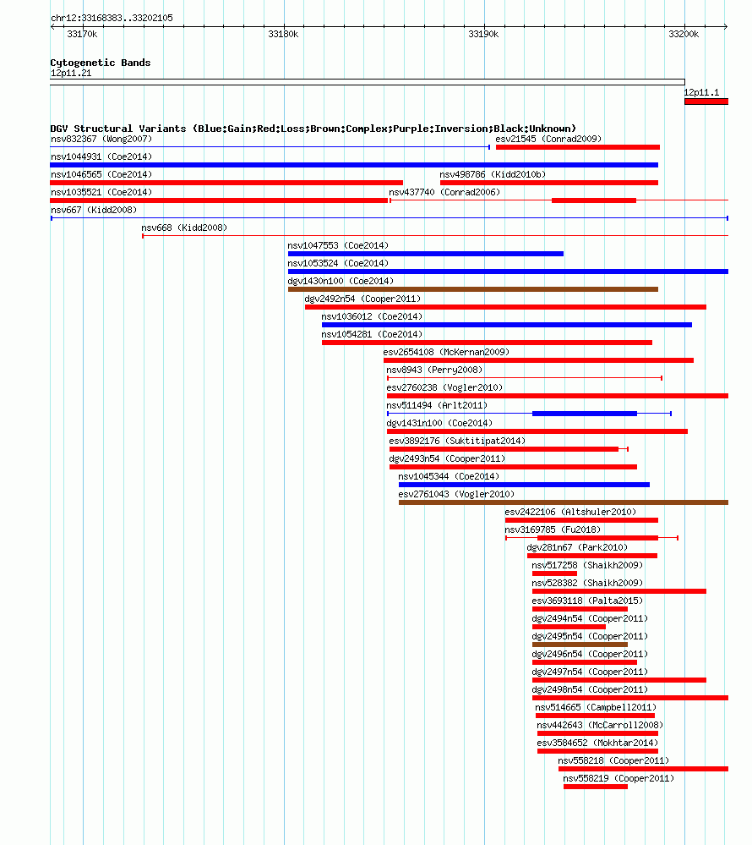Click the left arrow of the ruler
This screenshot has height=845, width=752.
pyautogui.click(x=52, y=26)
